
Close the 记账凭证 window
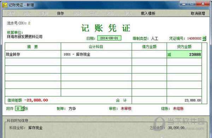[x=203, y=4]
